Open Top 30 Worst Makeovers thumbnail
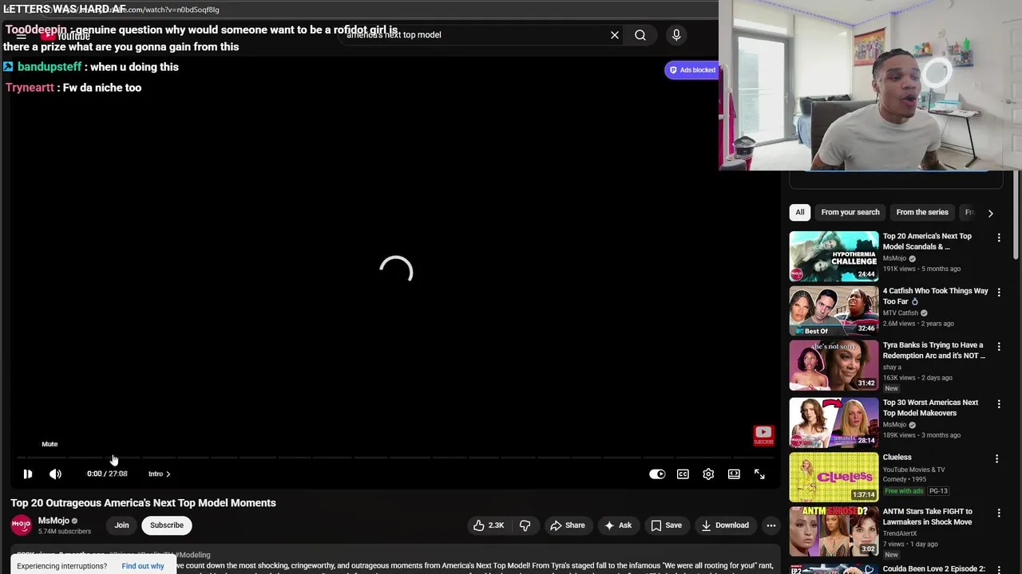This screenshot has width=1022, height=574. (x=834, y=423)
